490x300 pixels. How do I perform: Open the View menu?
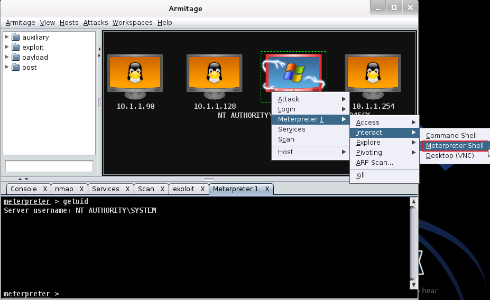pos(47,23)
